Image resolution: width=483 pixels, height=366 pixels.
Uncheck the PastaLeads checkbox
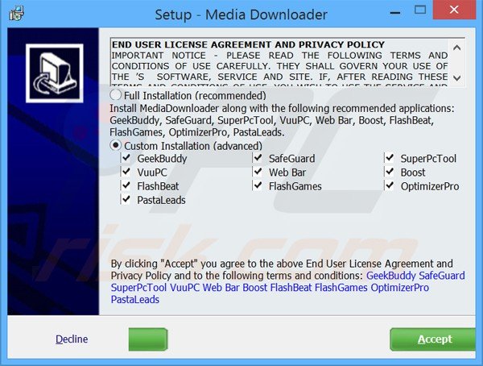pyautogui.click(x=126, y=200)
